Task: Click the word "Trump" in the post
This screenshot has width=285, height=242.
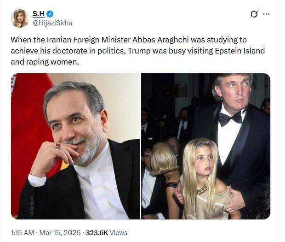Action: tap(139, 51)
